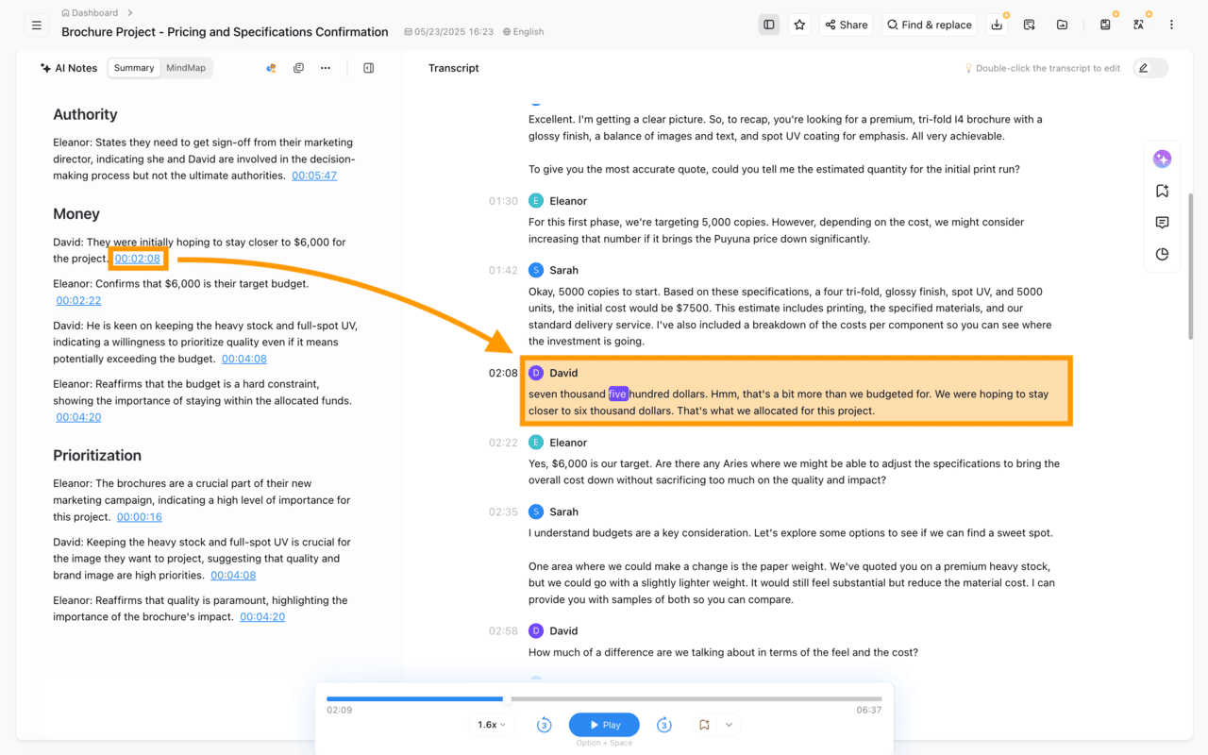Open the three-dot more menu in header

1171,25
